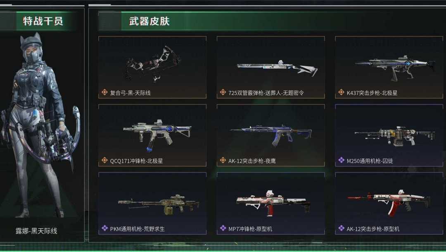Click the 露娜-黑天际线 operator name label
Image resolution: width=446 pixels, height=252 pixels.
(x=36, y=231)
